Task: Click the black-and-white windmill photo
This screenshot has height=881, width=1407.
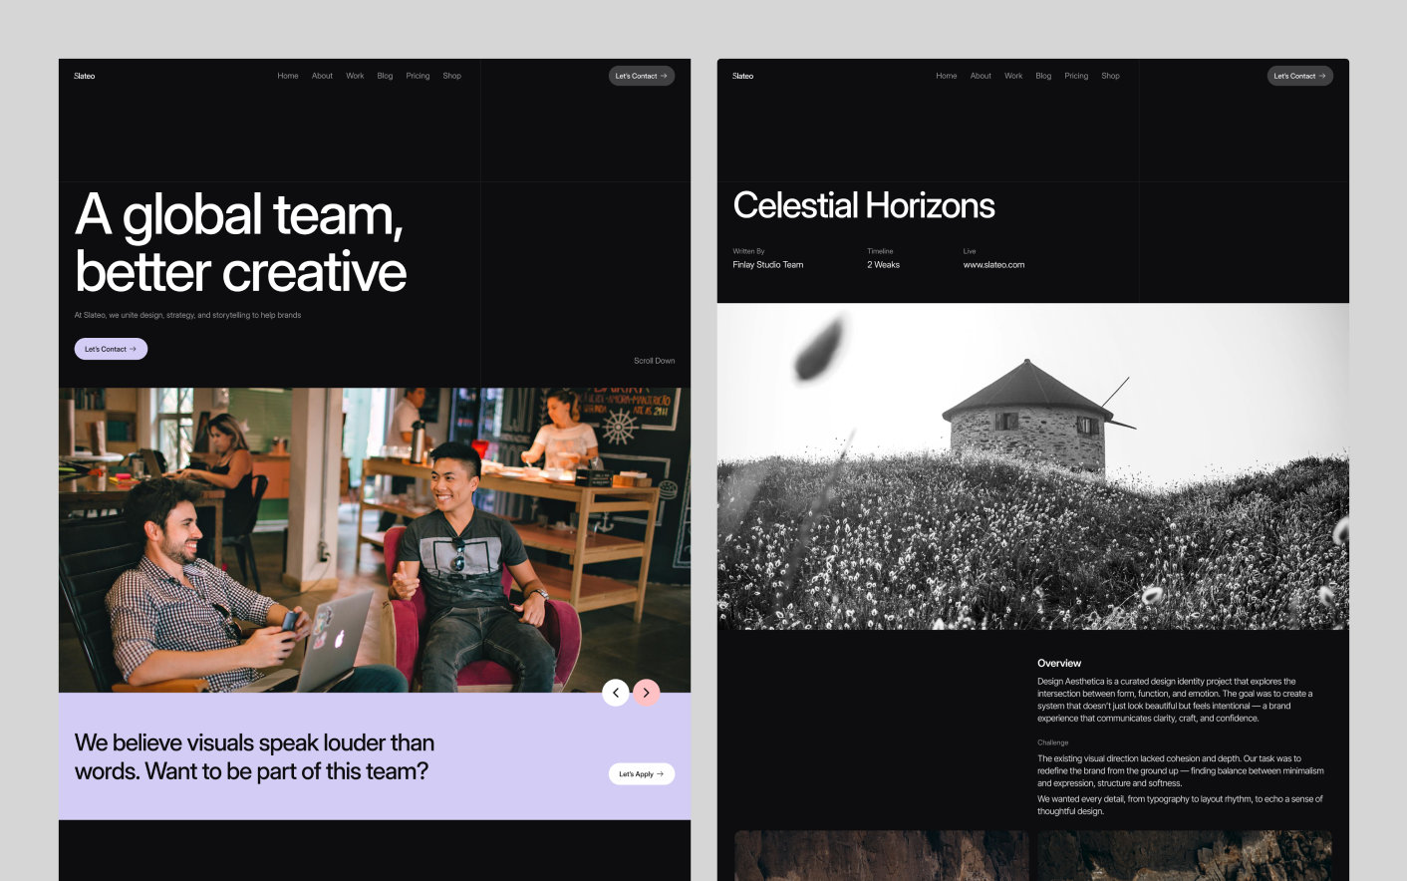Action: pos(1032,466)
